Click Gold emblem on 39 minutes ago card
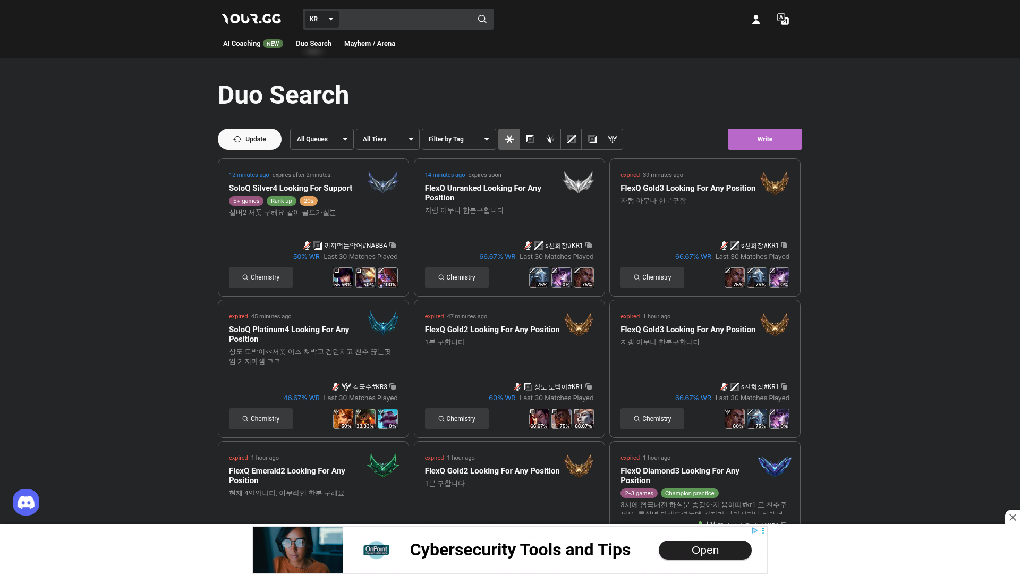 click(775, 182)
